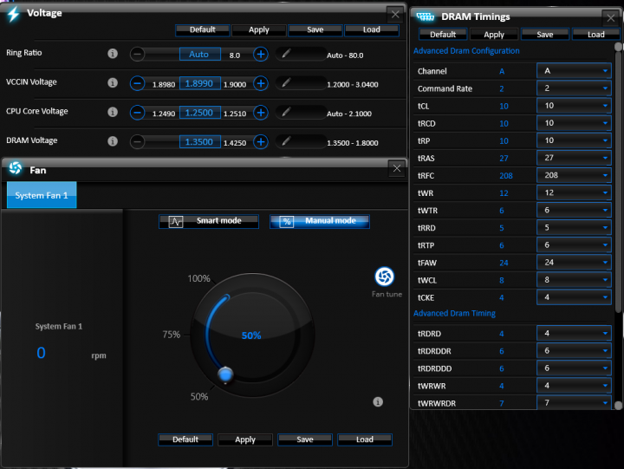The width and height of the screenshot is (624, 469).
Task: Decrease Ring Ratio with minus button
Action: point(137,54)
